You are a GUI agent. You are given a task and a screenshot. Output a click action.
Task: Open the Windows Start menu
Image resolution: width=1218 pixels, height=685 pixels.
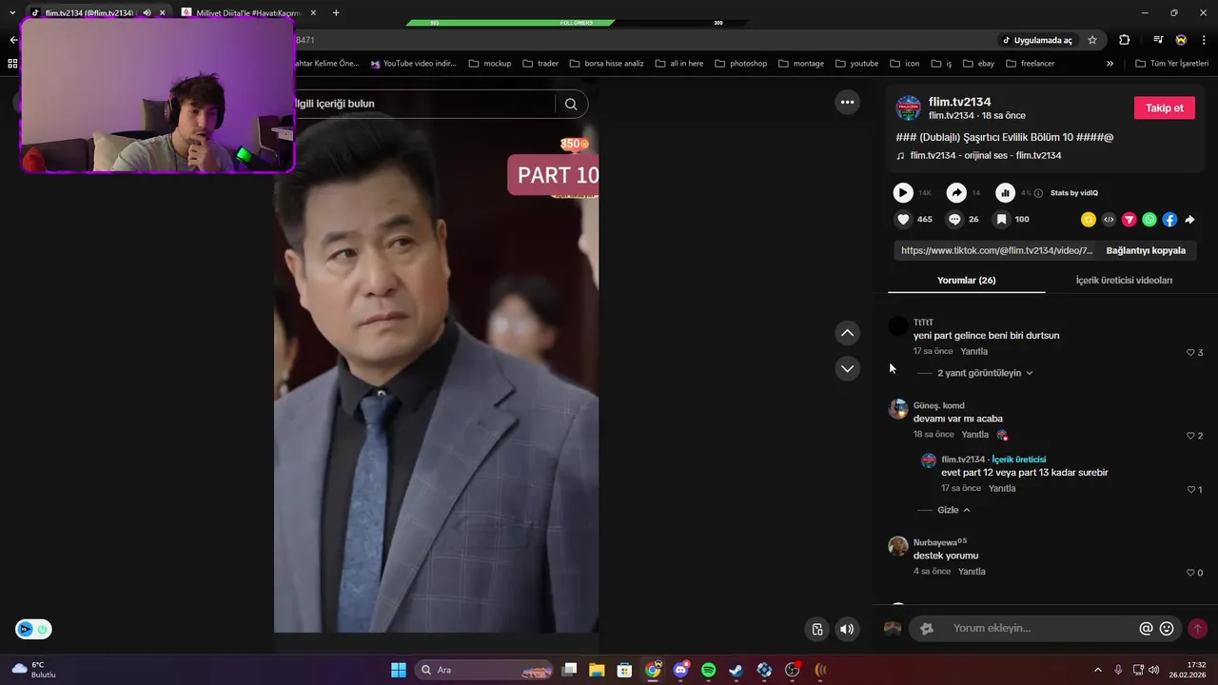click(x=399, y=670)
